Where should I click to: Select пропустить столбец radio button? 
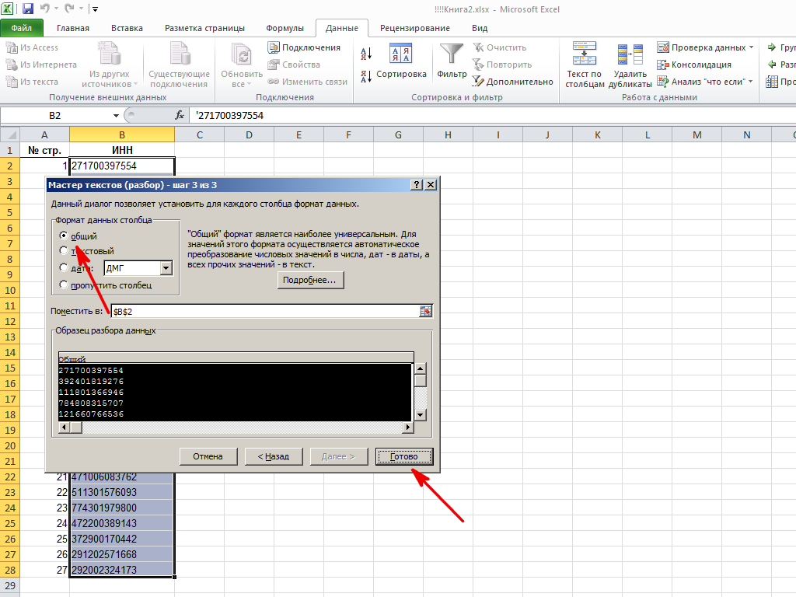click(64, 285)
